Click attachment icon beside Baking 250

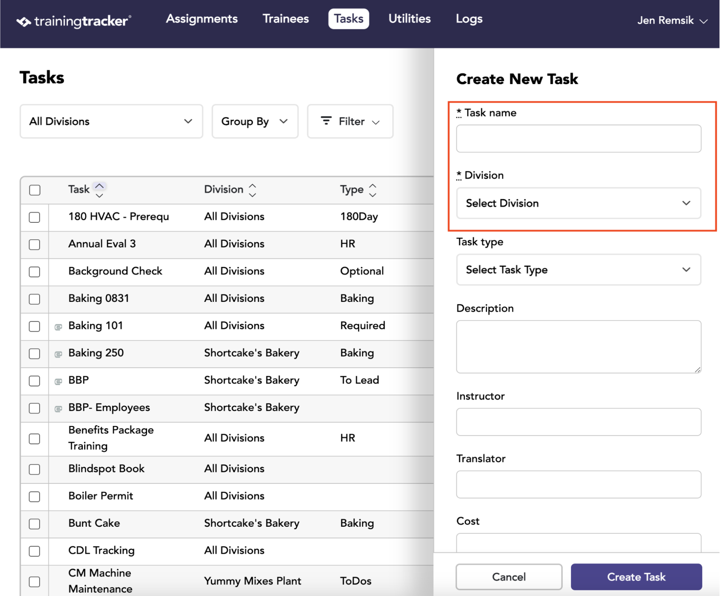(x=59, y=354)
